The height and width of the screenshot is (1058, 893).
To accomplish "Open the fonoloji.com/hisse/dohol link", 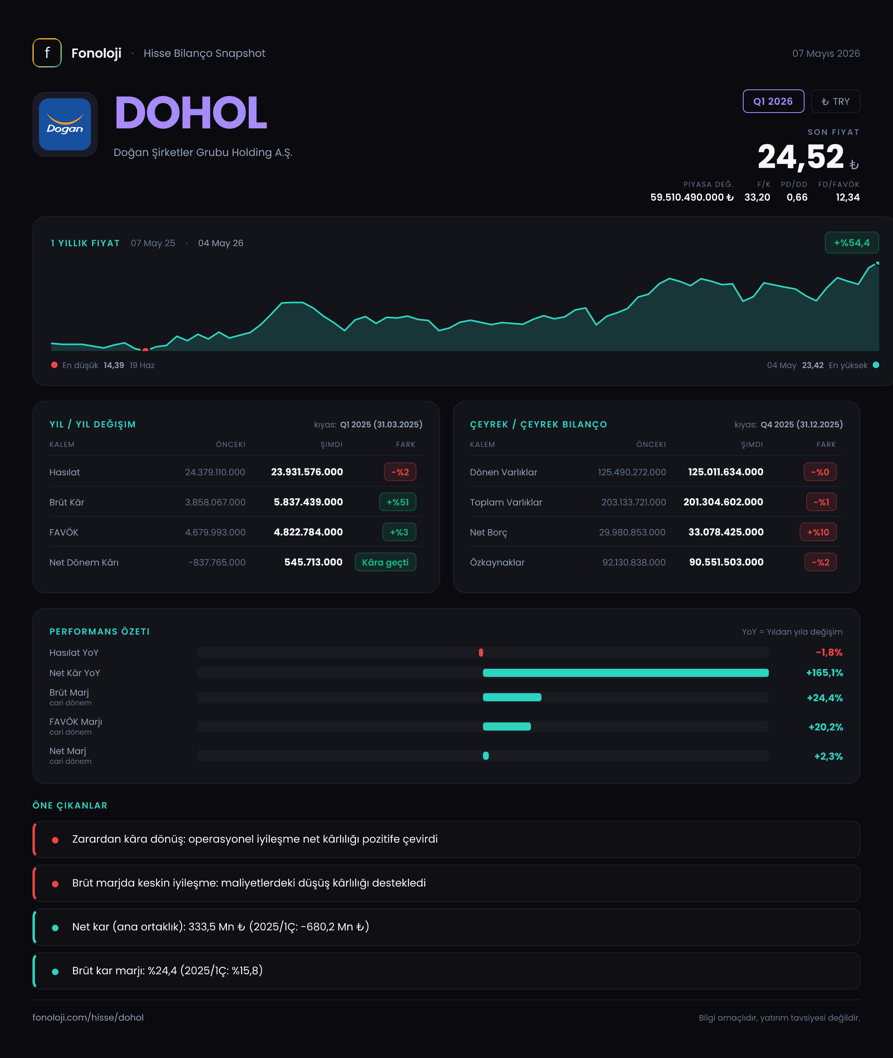I will [x=88, y=1017].
